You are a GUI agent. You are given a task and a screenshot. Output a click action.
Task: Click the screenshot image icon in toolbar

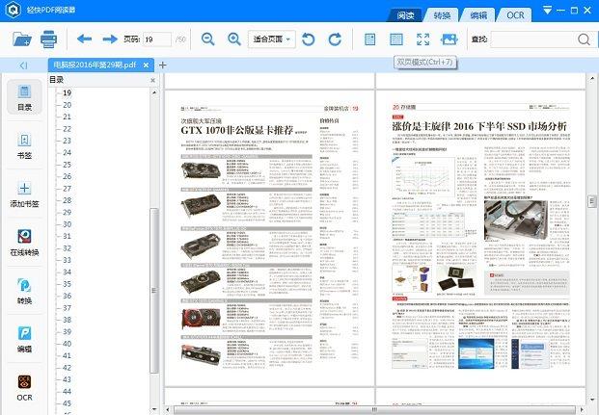pos(449,39)
